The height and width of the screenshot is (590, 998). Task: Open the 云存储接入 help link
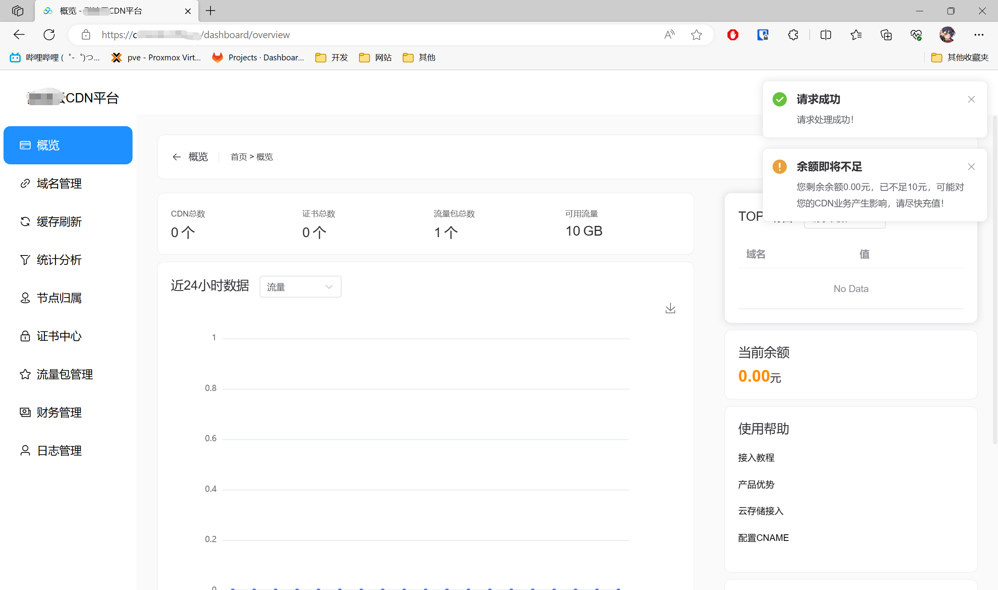coord(761,511)
